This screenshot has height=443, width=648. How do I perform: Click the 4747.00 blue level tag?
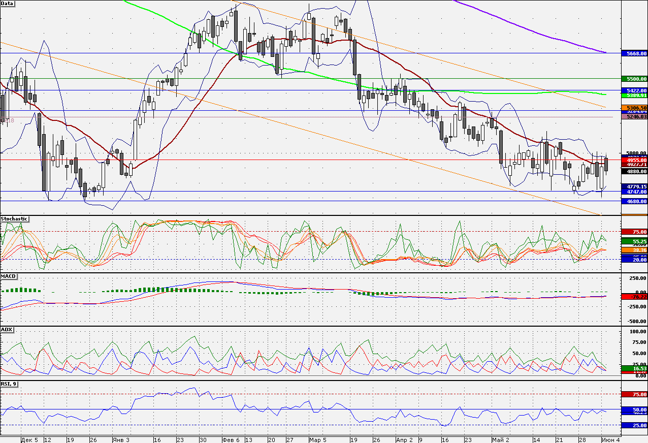[634, 192]
